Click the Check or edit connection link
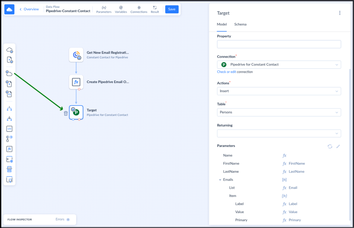 (x=226, y=72)
